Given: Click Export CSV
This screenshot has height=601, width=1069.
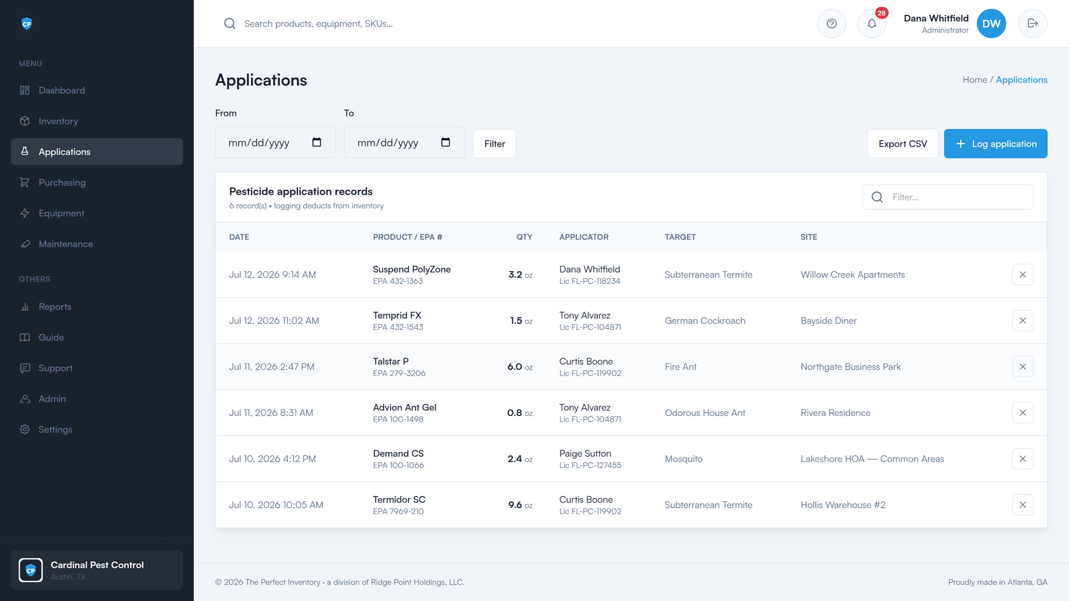Looking at the screenshot, I should click(x=903, y=144).
